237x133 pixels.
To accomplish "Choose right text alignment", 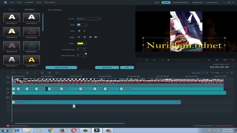I will pos(90,37).
